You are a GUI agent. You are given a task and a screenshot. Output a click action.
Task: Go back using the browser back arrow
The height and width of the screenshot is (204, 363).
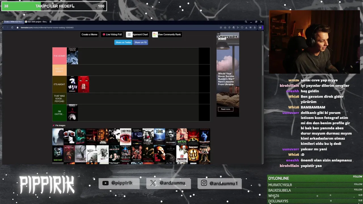point(3,27)
